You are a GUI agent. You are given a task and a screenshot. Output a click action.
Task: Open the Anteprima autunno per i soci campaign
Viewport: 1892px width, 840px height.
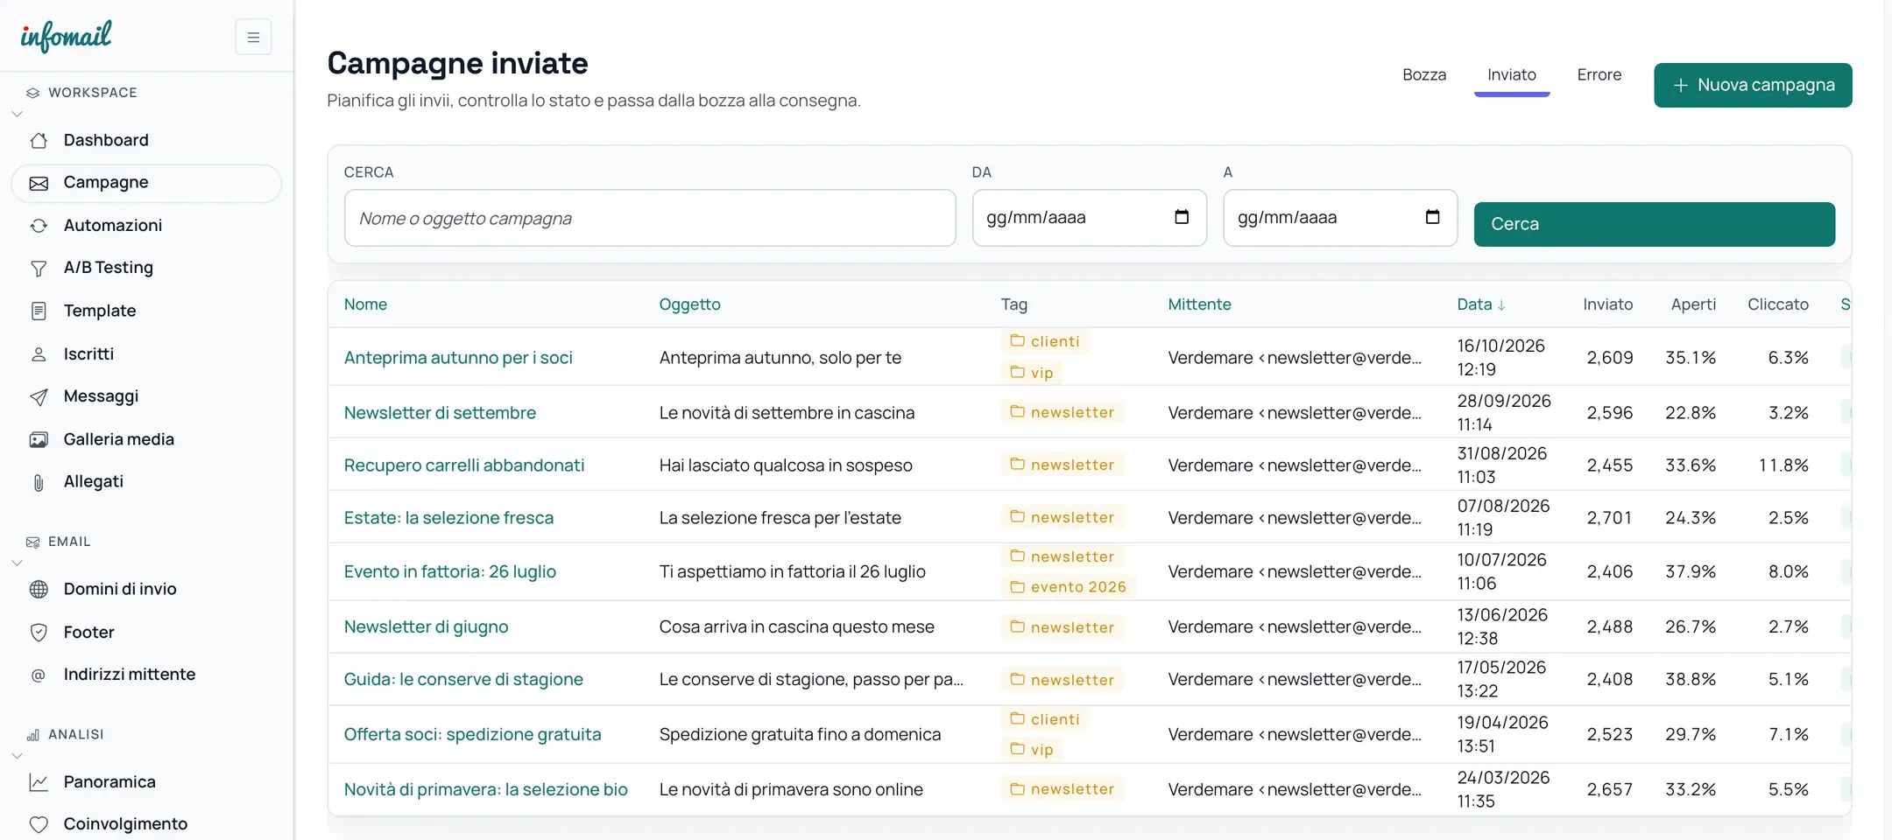click(458, 358)
